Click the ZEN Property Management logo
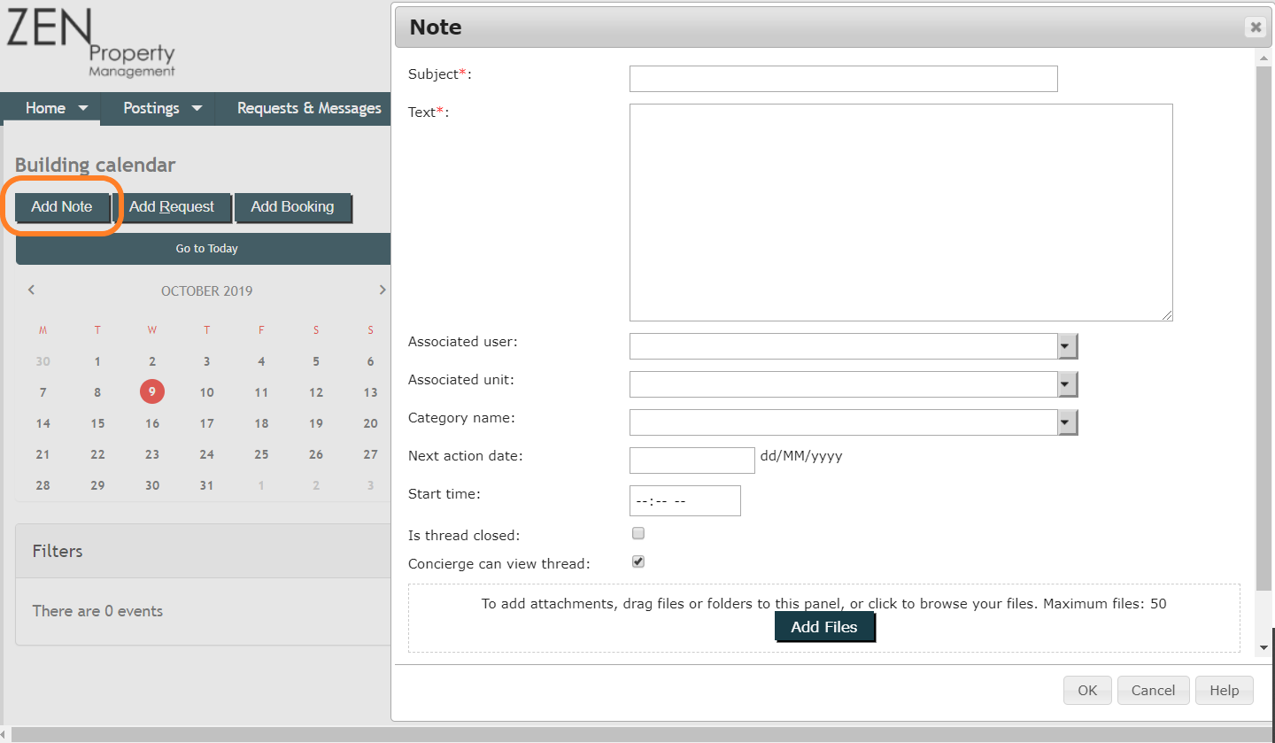1275x743 pixels. coord(89,43)
